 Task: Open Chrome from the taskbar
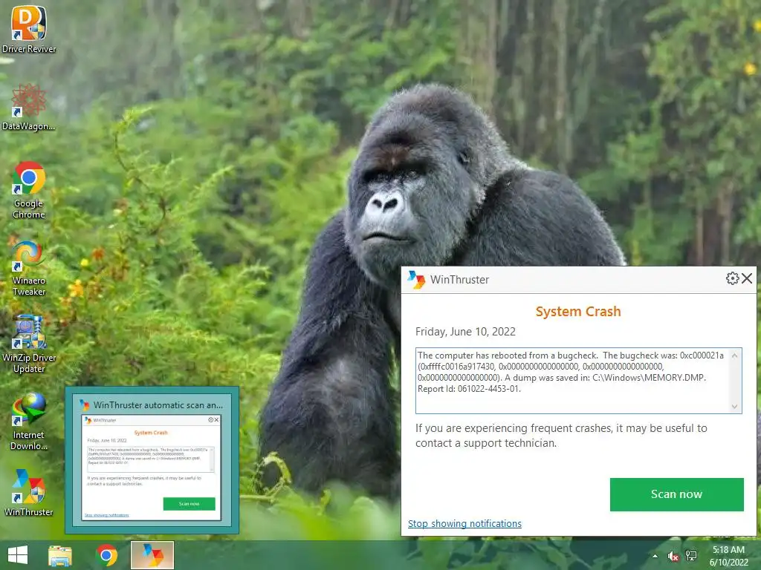106,555
